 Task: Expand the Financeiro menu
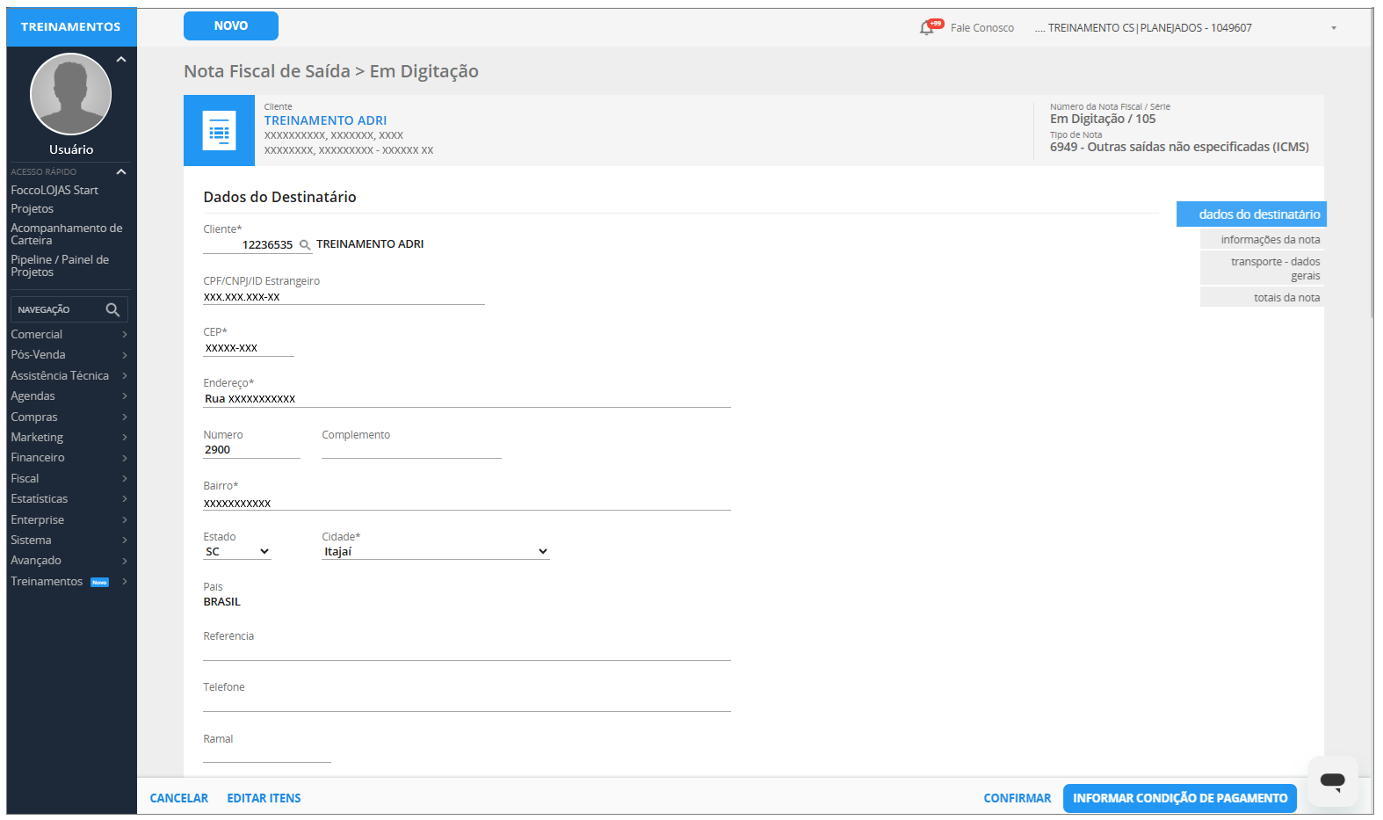point(69,458)
